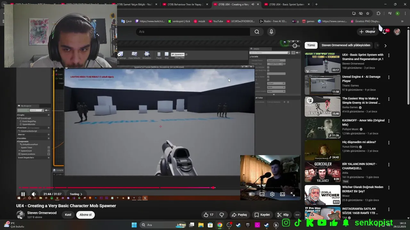Click the Klip scissors button
The height and width of the screenshot is (230, 410).
[283, 215]
